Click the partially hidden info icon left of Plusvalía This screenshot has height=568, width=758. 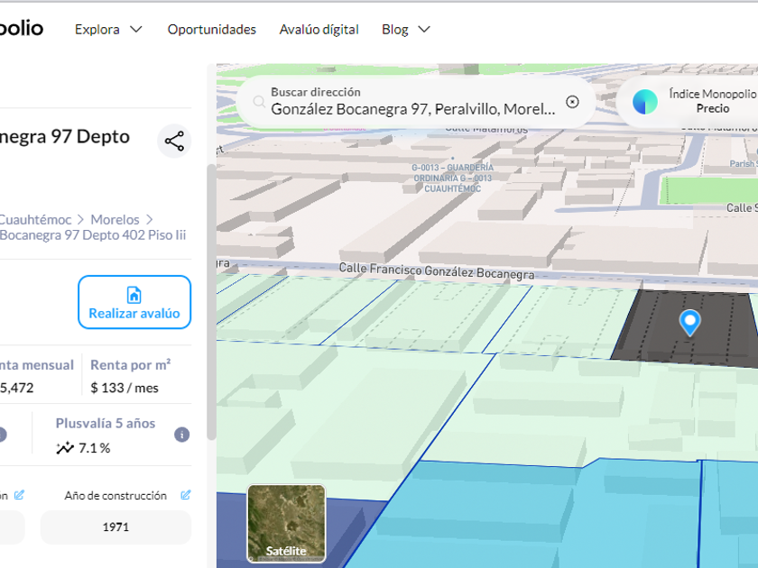3,435
